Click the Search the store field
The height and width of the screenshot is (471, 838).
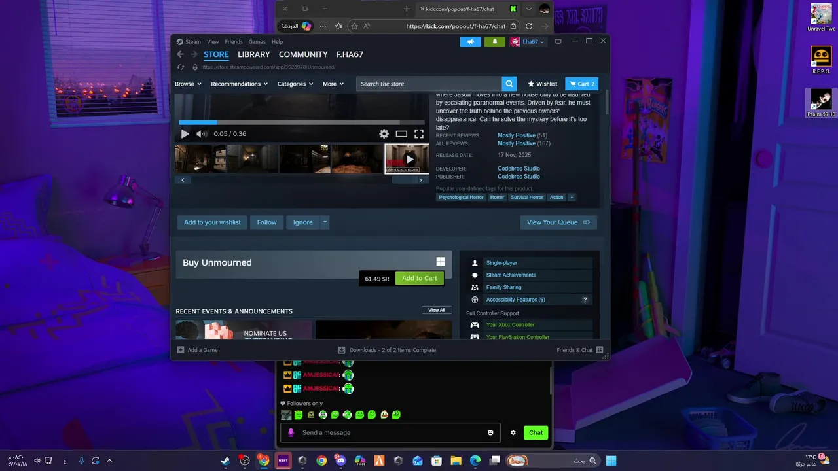point(429,84)
